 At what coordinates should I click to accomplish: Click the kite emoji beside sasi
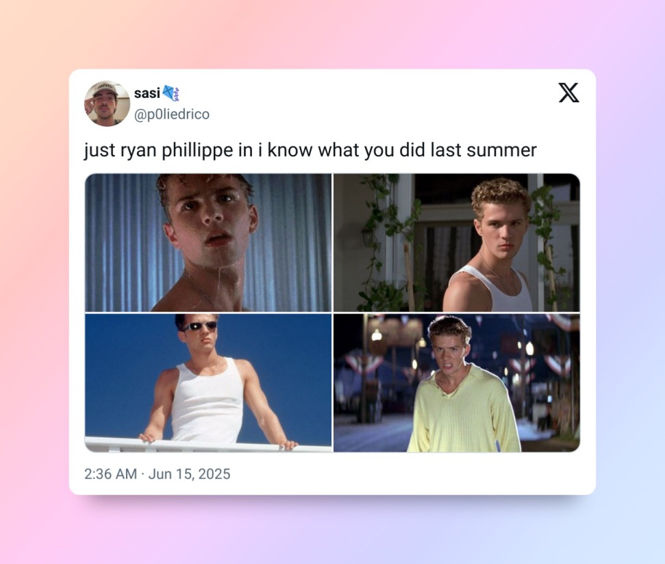coord(171,93)
